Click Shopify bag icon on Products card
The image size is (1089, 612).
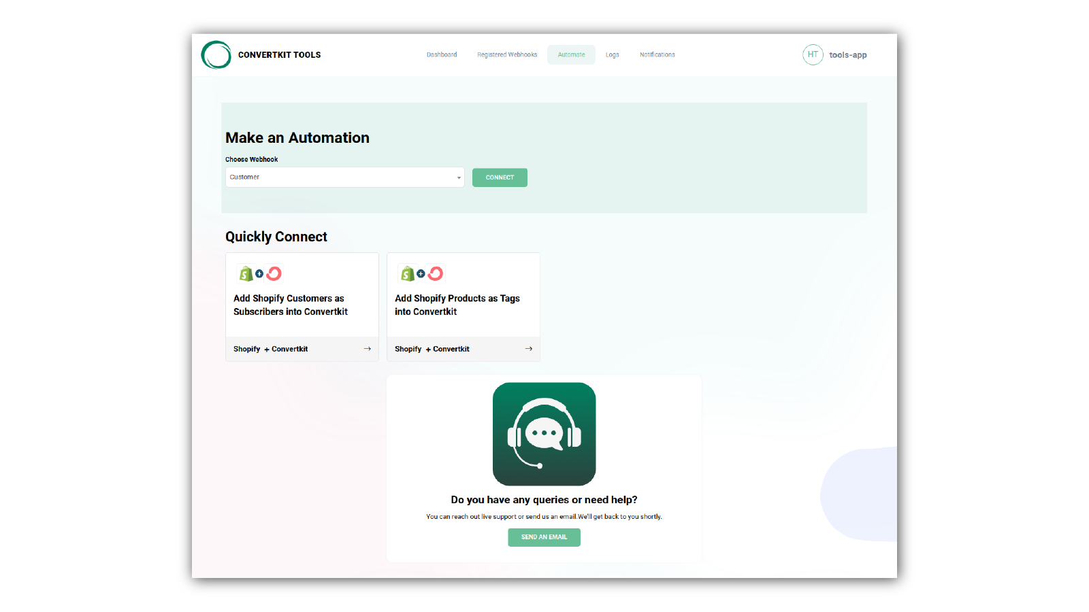pyautogui.click(x=407, y=273)
